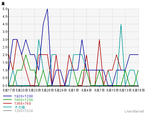146x114 pixels.
Task: Click the LiveInternet watermark text
Action: point(134,111)
